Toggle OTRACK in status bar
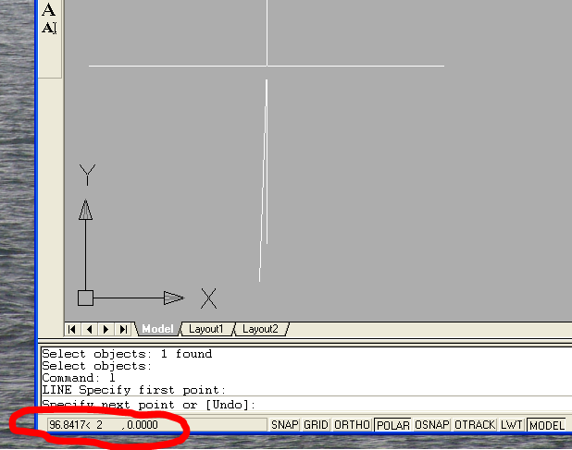572x450 pixels. point(475,425)
